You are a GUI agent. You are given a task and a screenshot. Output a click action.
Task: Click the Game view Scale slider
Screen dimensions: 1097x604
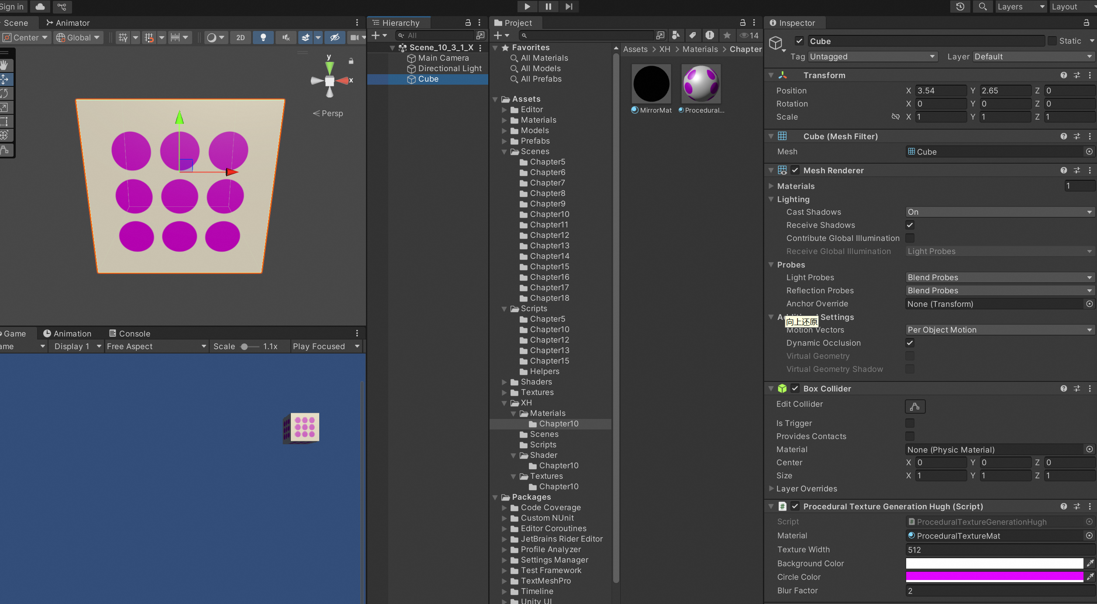[249, 347]
